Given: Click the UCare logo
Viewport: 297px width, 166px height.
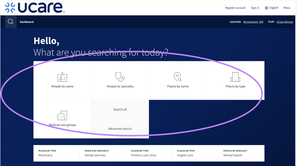Looking at the screenshot, I should click(x=35, y=8).
